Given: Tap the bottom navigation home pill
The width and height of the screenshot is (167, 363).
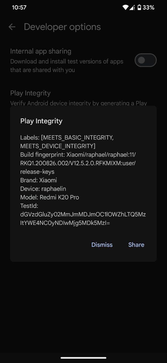Looking at the screenshot, I should [x=83, y=358].
